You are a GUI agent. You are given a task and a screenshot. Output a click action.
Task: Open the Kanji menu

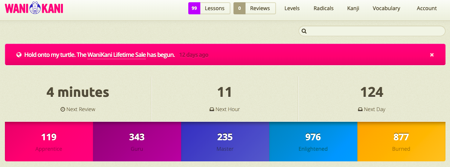pos(353,9)
